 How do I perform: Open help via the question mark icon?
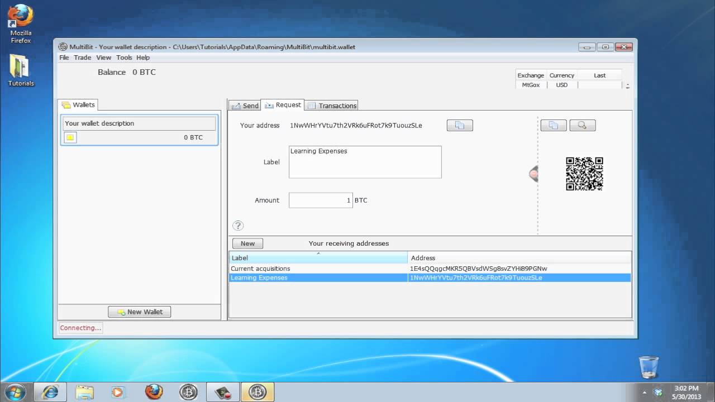(x=238, y=226)
